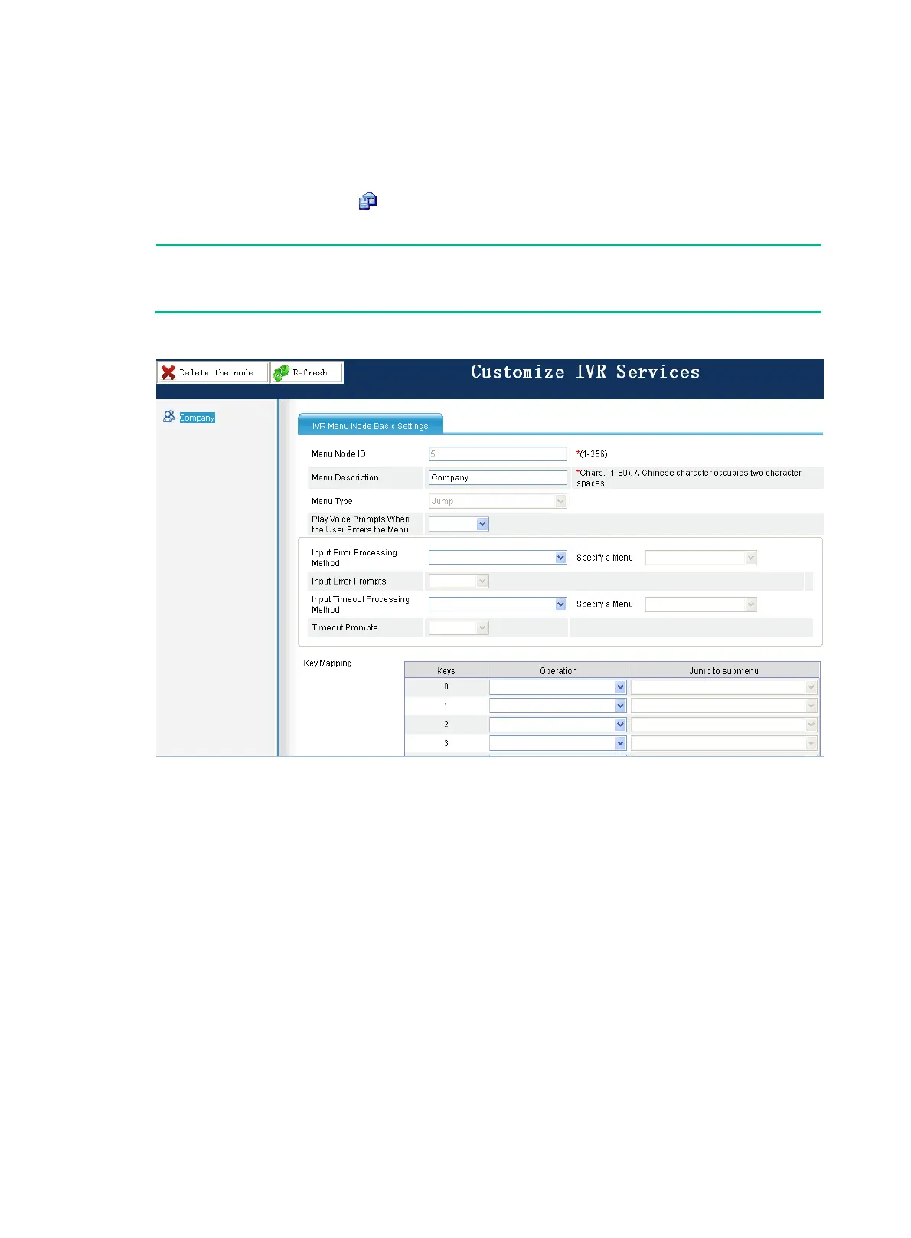Click the Menu Node ID label
The image size is (911, 1238).
click(338, 454)
